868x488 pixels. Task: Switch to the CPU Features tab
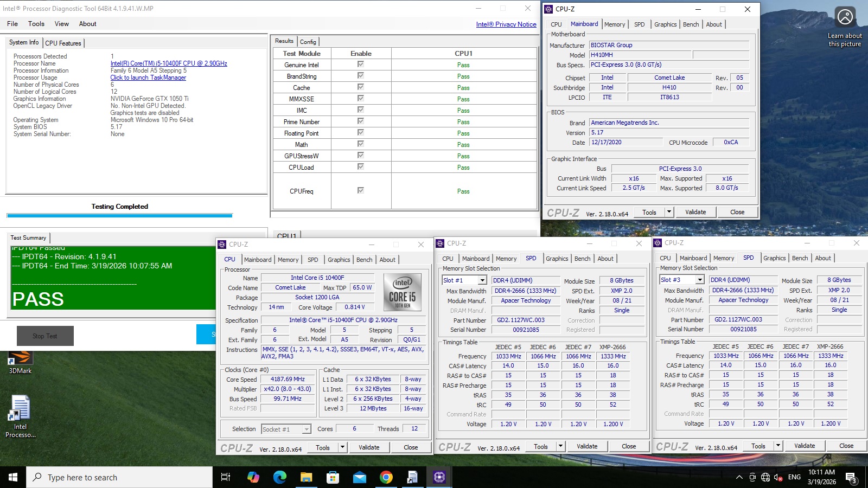pyautogui.click(x=63, y=43)
